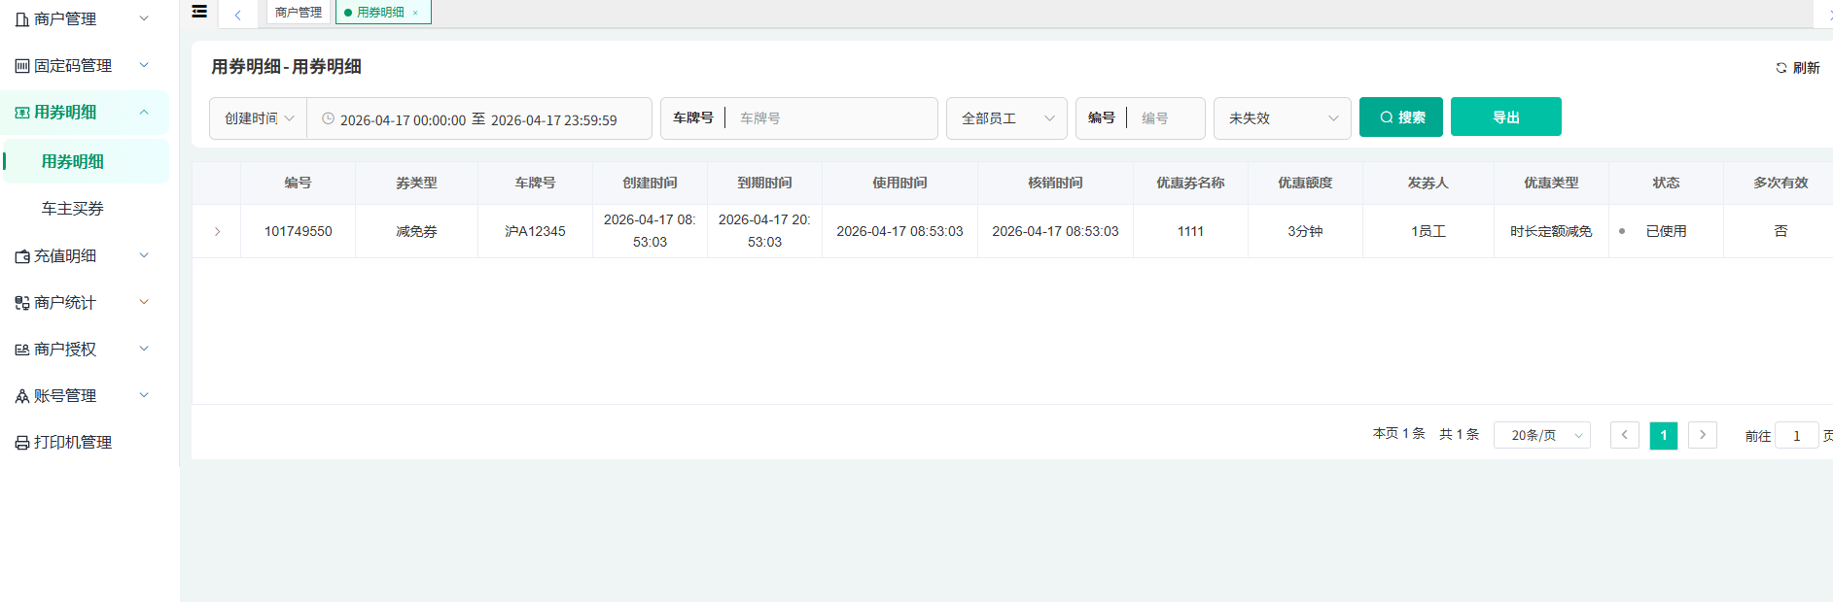
Task: Expand the 固定码管理 menu
Action: [x=85, y=66]
